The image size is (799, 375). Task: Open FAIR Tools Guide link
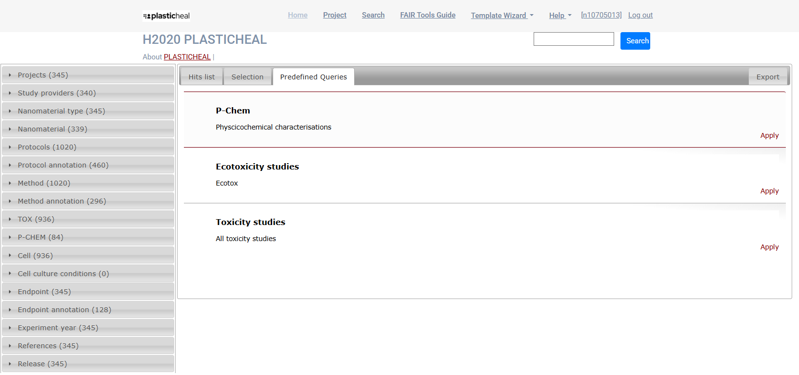click(428, 15)
